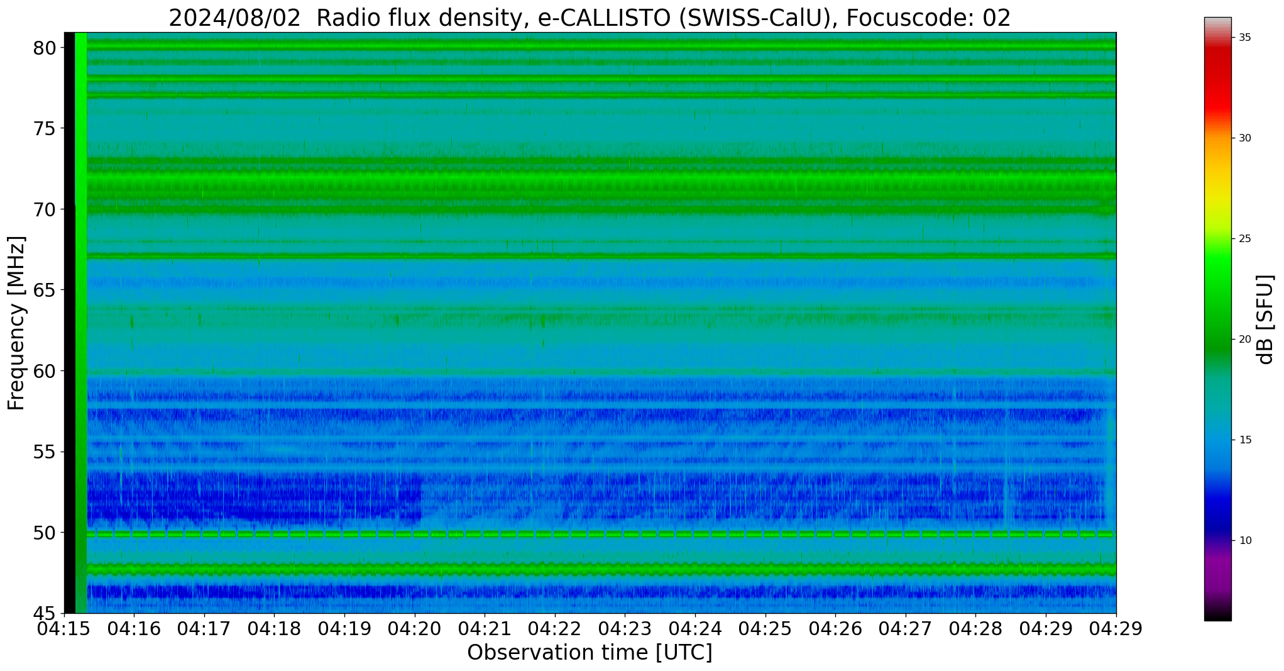Viewport: 1284px width, 671px height.
Task: Click the 04:26 time tick label
Action: 835,628
